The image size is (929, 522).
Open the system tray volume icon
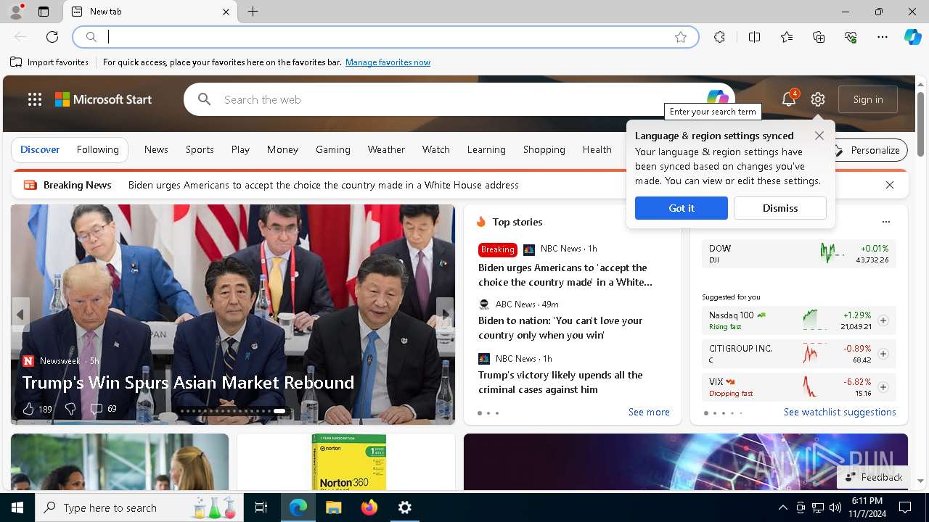pyautogui.click(x=835, y=507)
